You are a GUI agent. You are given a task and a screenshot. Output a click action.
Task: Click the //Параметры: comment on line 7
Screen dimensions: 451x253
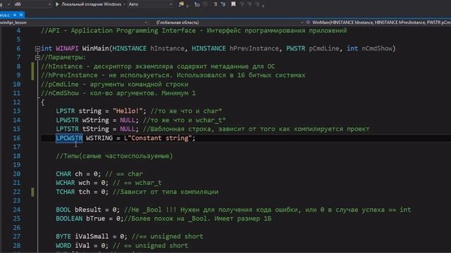[x=63, y=58]
